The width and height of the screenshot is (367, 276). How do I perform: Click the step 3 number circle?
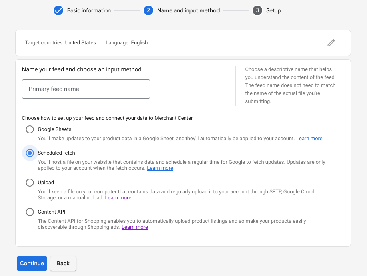[x=257, y=10]
